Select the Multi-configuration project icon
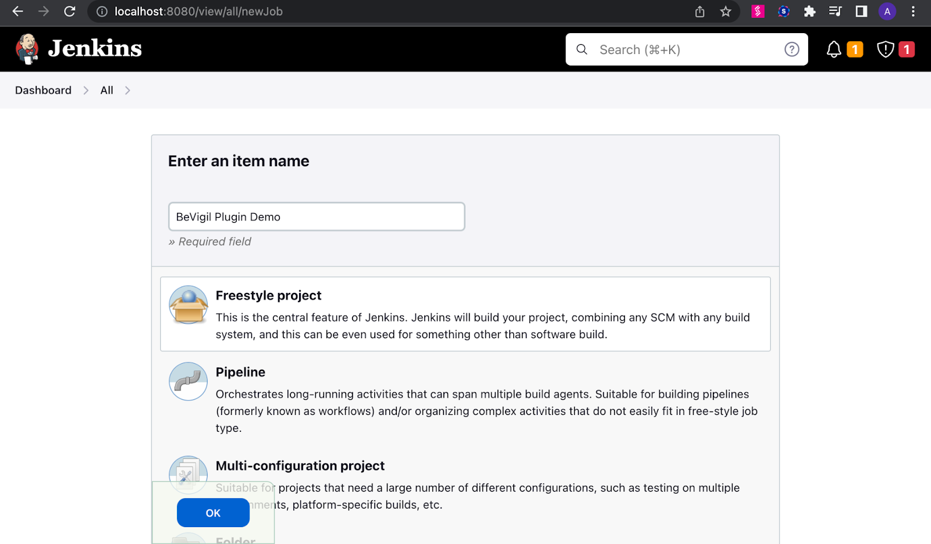 coord(188,473)
